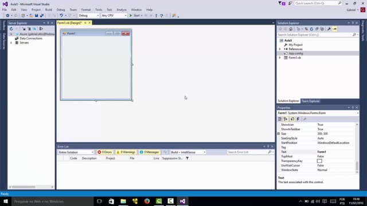Open the Analyze menu
The height and width of the screenshot is (206, 367).
click(x=122, y=10)
